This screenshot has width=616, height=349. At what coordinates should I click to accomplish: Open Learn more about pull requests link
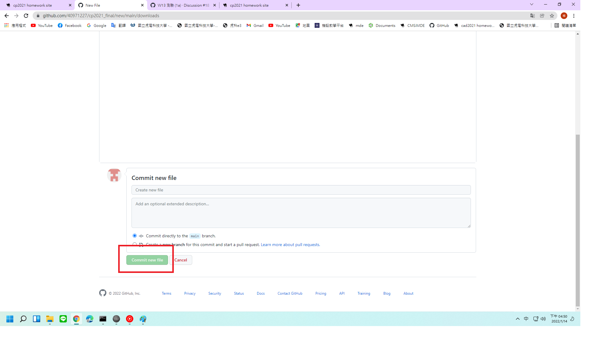tap(290, 245)
